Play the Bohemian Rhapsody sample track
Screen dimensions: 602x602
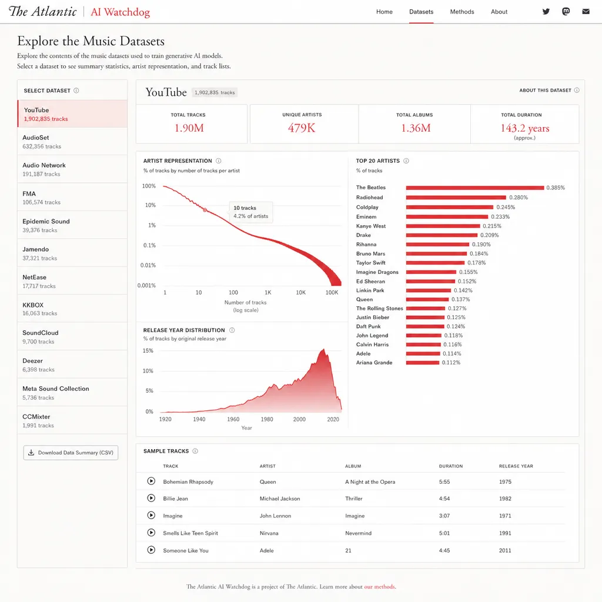tap(151, 481)
